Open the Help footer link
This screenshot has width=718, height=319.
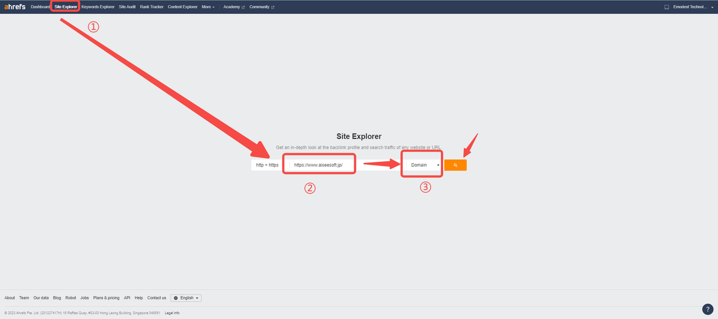(139, 298)
